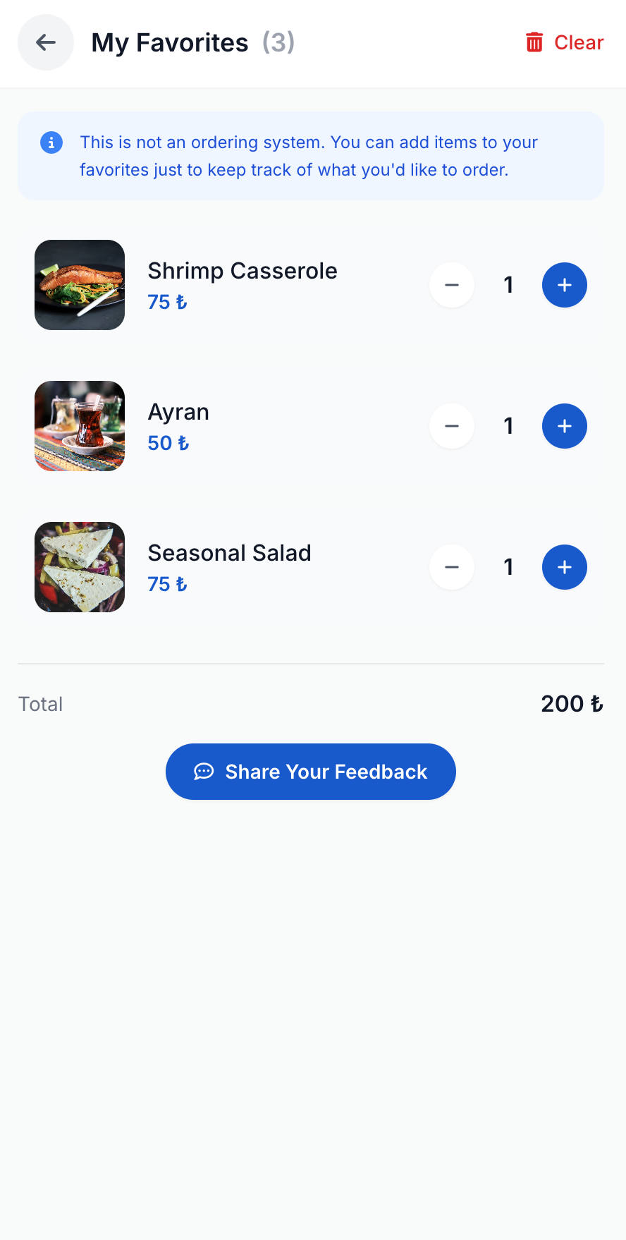Increase Shrimp Casserole quantity

point(564,285)
